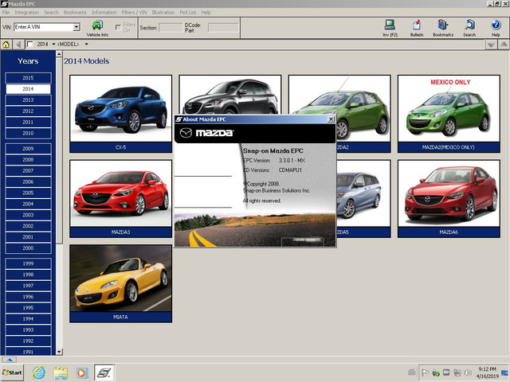
Task: Click the Section field
Action: point(171,28)
